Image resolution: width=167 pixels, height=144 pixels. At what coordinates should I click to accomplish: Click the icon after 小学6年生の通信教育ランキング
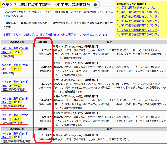click(x=158, y=35)
